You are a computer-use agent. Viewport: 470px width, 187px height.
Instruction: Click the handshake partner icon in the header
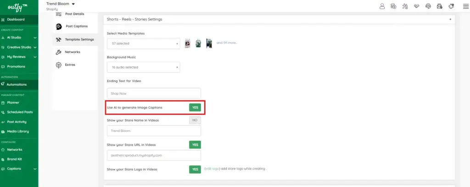(x=416, y=6)
